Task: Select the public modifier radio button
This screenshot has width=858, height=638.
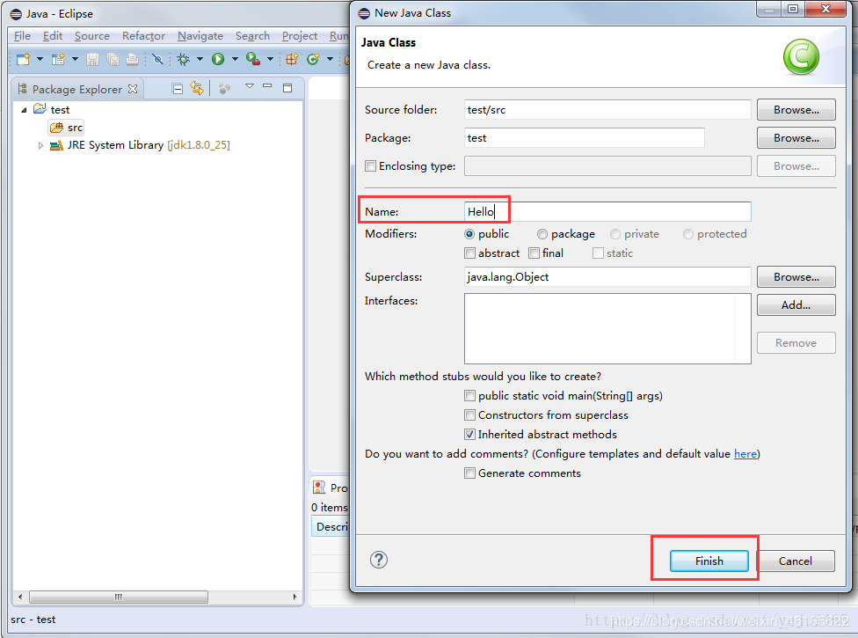Action: coord(469,234)
